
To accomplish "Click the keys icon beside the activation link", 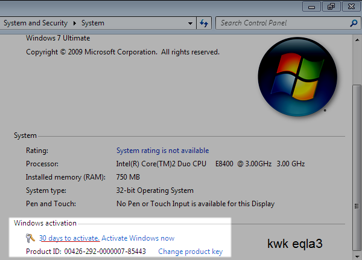I will (x=30, y=238).
